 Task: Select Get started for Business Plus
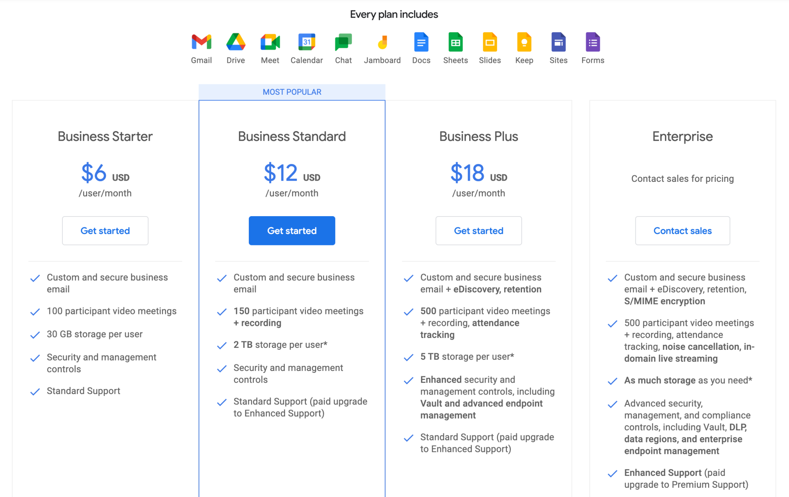click(478, 230)
